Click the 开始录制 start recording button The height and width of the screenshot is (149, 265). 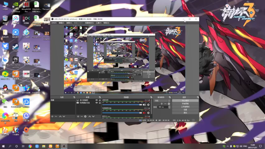pyautogui.click(x=185, y=104)
